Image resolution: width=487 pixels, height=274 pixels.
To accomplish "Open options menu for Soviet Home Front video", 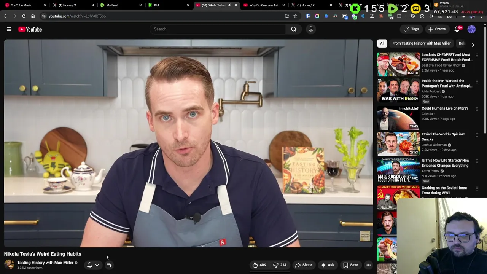I will (477, 189).
